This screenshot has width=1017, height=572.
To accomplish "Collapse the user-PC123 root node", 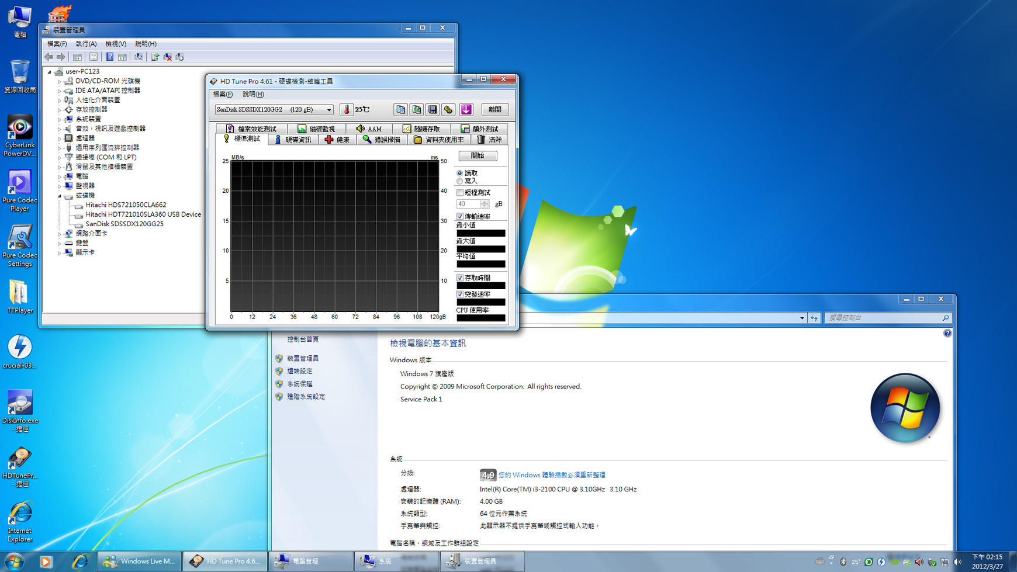I will (50, 71).
